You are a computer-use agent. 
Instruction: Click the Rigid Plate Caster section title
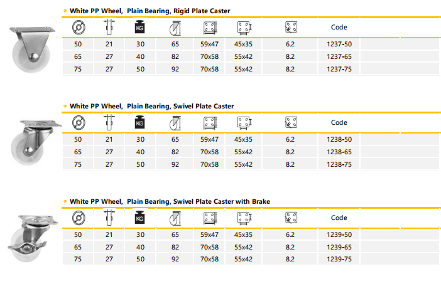tap(150, 11)
